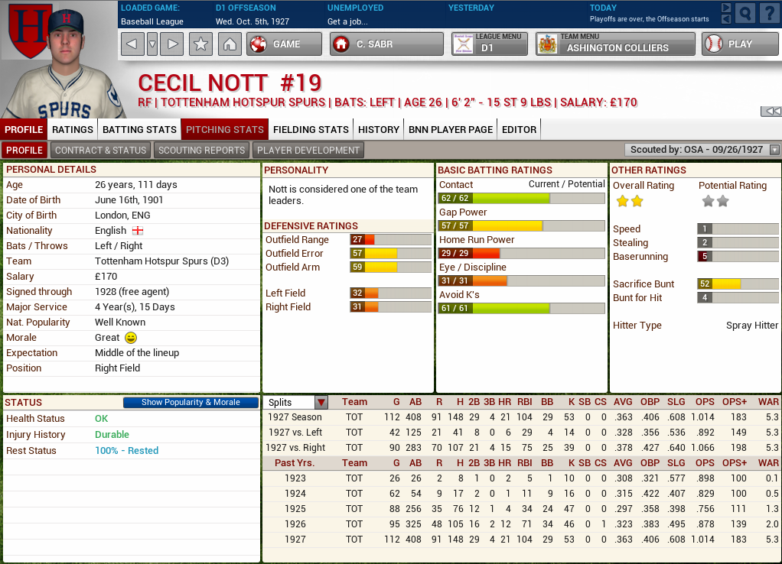Click Cecil Nott's player portrait
This screenshot has height=564, width=782.
66,65
